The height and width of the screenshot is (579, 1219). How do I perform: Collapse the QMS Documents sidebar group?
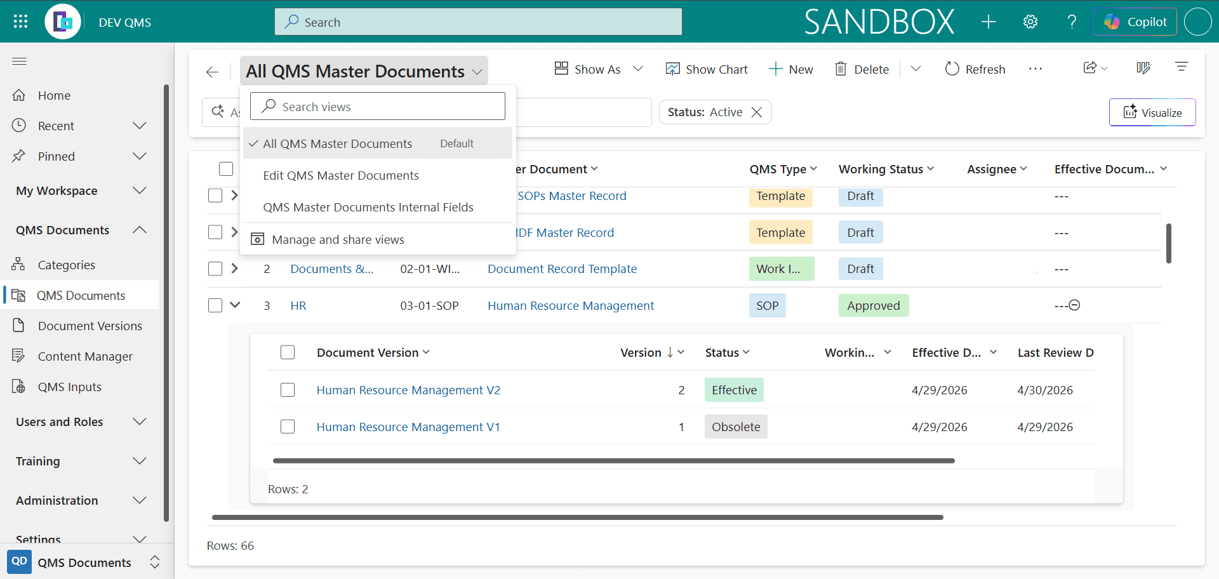140,230
